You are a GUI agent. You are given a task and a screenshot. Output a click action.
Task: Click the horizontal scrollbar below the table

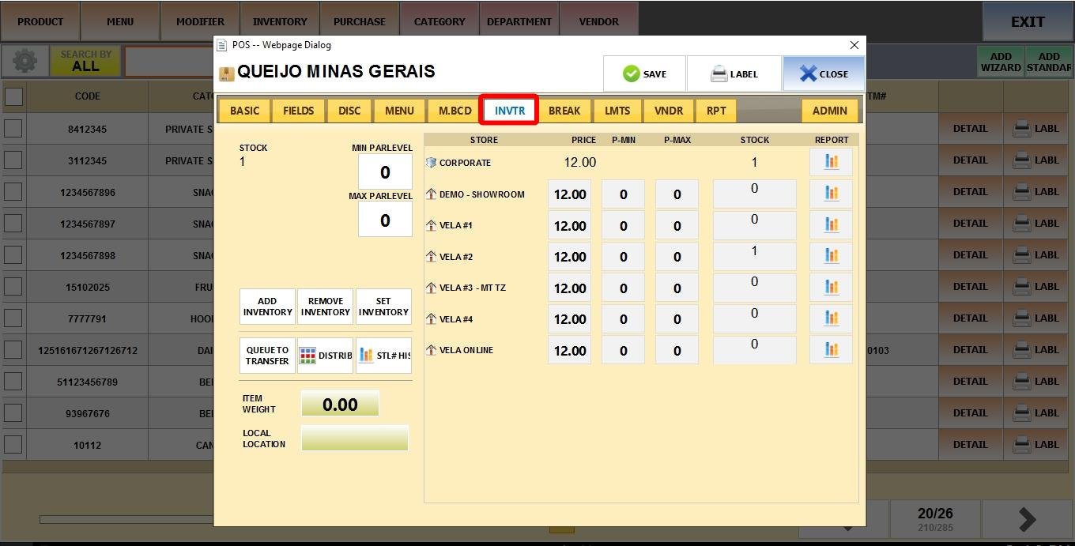click(126, 519)
